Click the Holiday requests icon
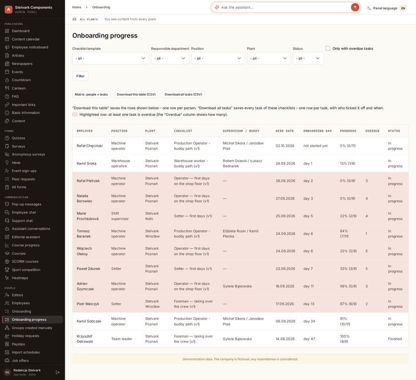The width and height of the screenshot is (416, 380). [7, 336]
